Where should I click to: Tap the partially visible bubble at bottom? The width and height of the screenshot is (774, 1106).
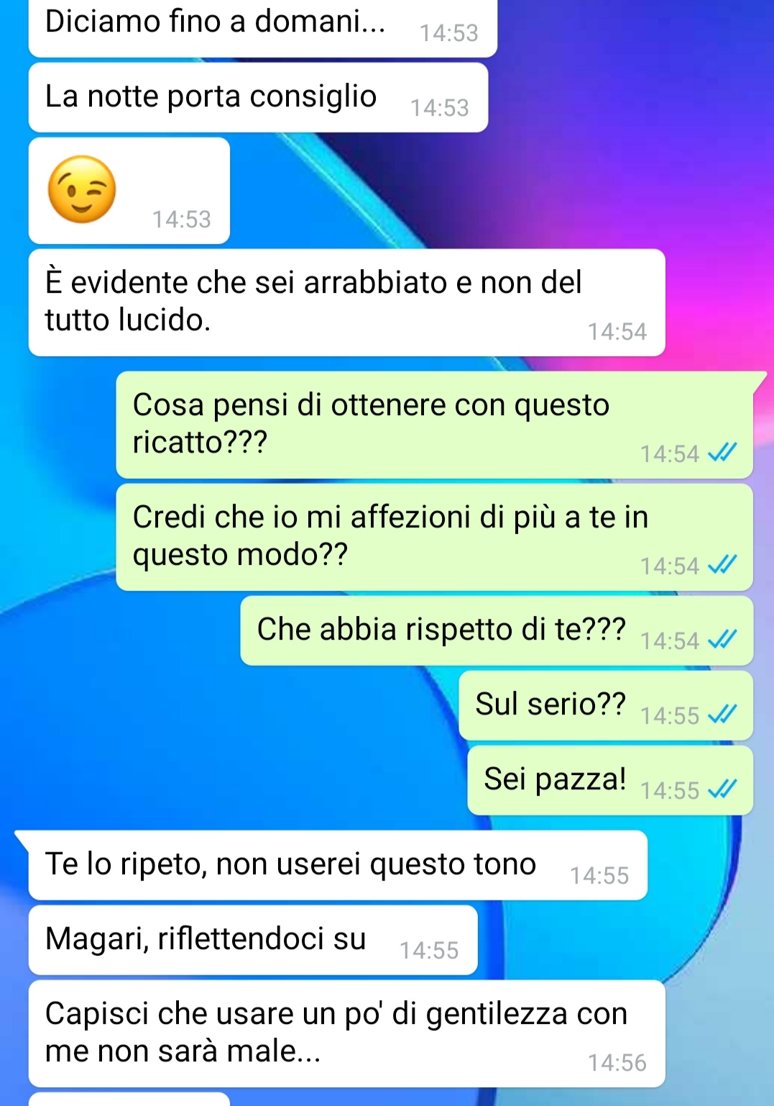129,1100
